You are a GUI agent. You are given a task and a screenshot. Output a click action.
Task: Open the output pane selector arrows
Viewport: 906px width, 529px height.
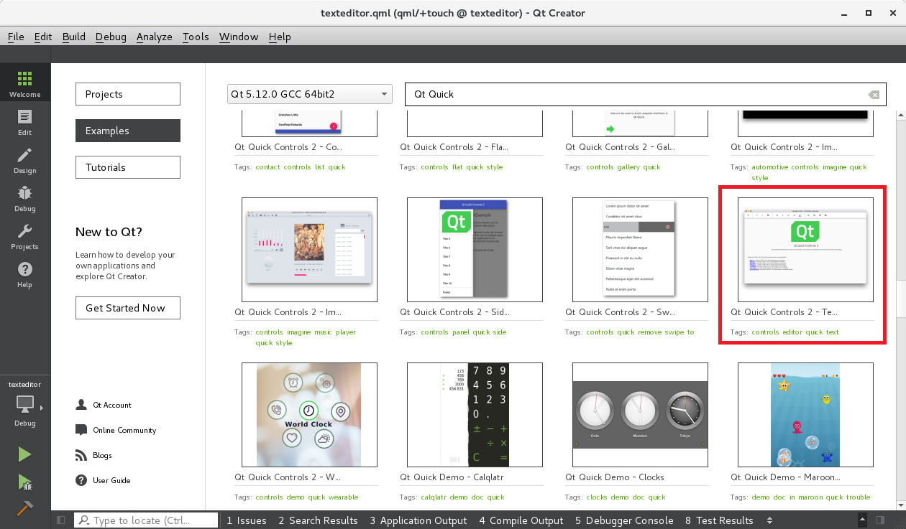click(769, 520)
